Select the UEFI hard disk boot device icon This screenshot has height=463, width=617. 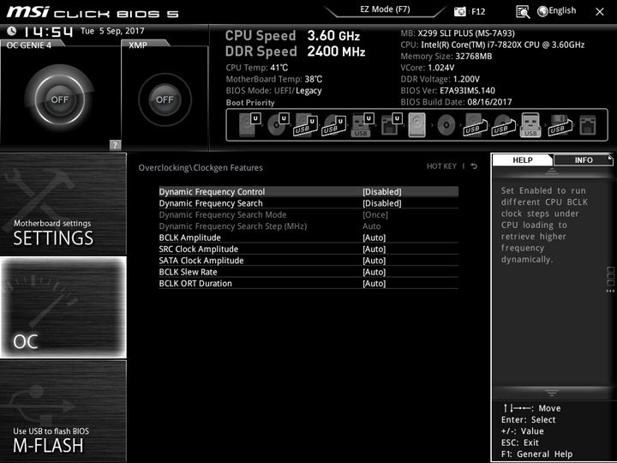pyautogui.click(x=249, y=125)
